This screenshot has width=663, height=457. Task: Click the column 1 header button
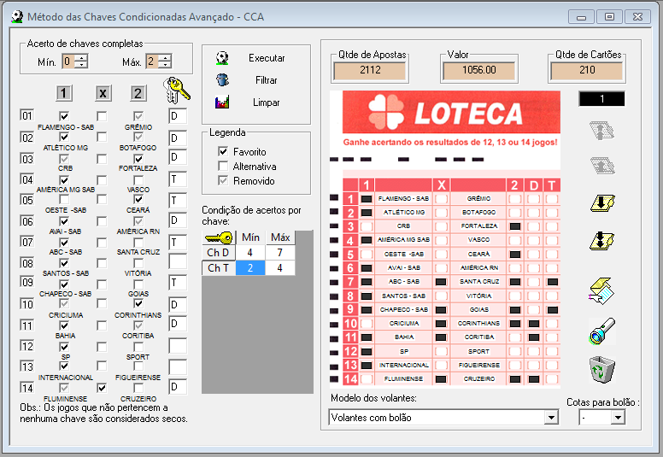click(x=64, y=93)
